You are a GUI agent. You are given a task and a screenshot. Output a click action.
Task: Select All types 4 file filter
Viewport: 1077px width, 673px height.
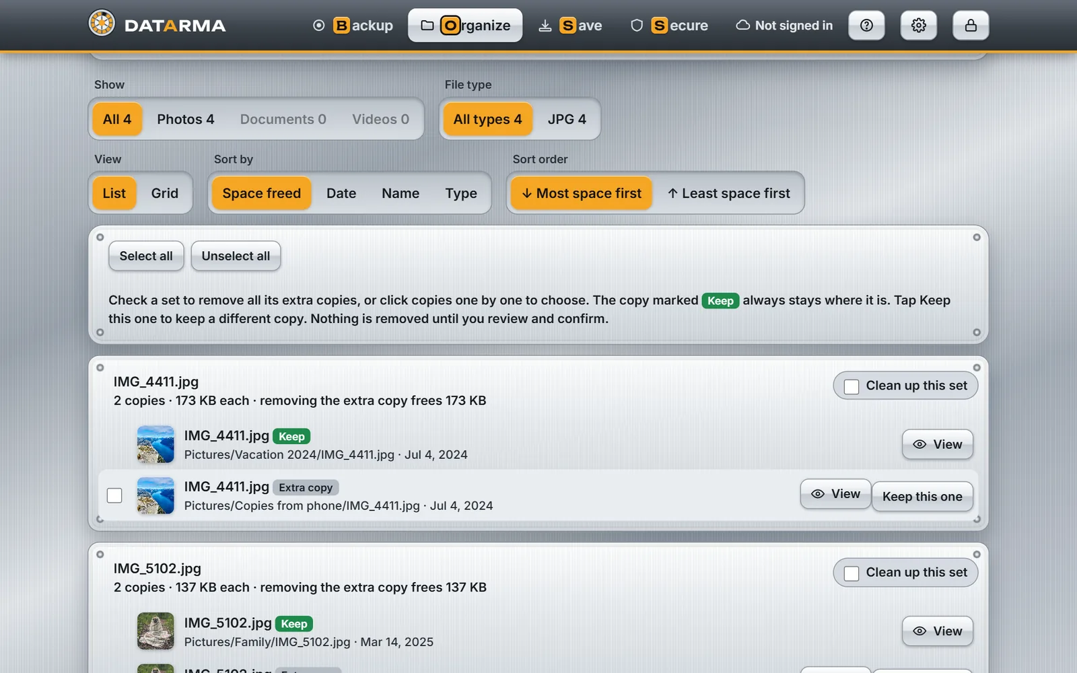(487, 119)
